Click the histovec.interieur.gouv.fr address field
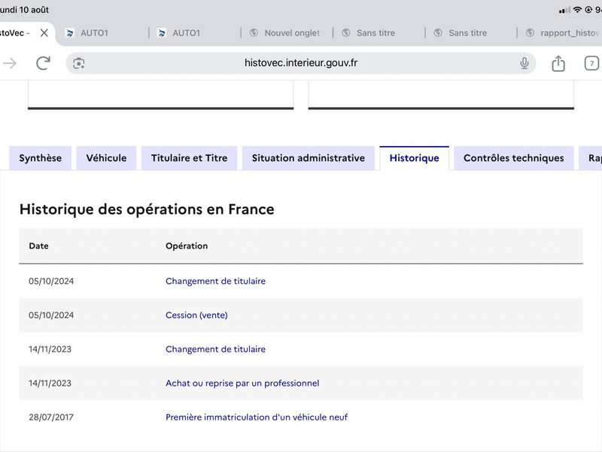 click(300, 63)
